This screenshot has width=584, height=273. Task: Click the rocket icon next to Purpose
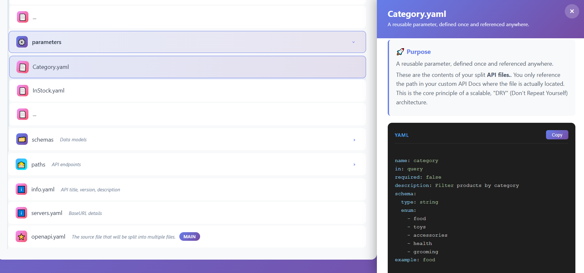click(x=400, y=52)
